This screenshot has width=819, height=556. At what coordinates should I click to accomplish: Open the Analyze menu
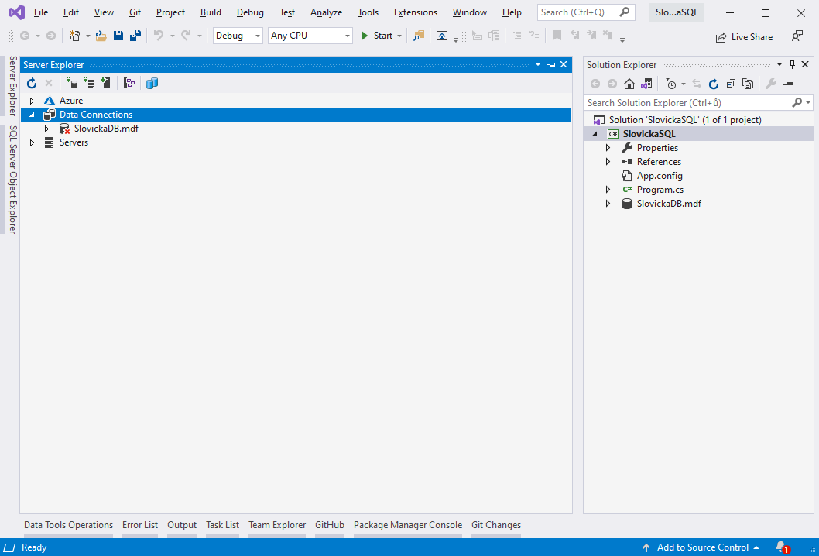(x=326, y=12)
